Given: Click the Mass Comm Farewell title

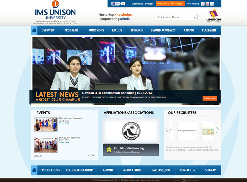Looking at the screenshot, I should point(70,118).
